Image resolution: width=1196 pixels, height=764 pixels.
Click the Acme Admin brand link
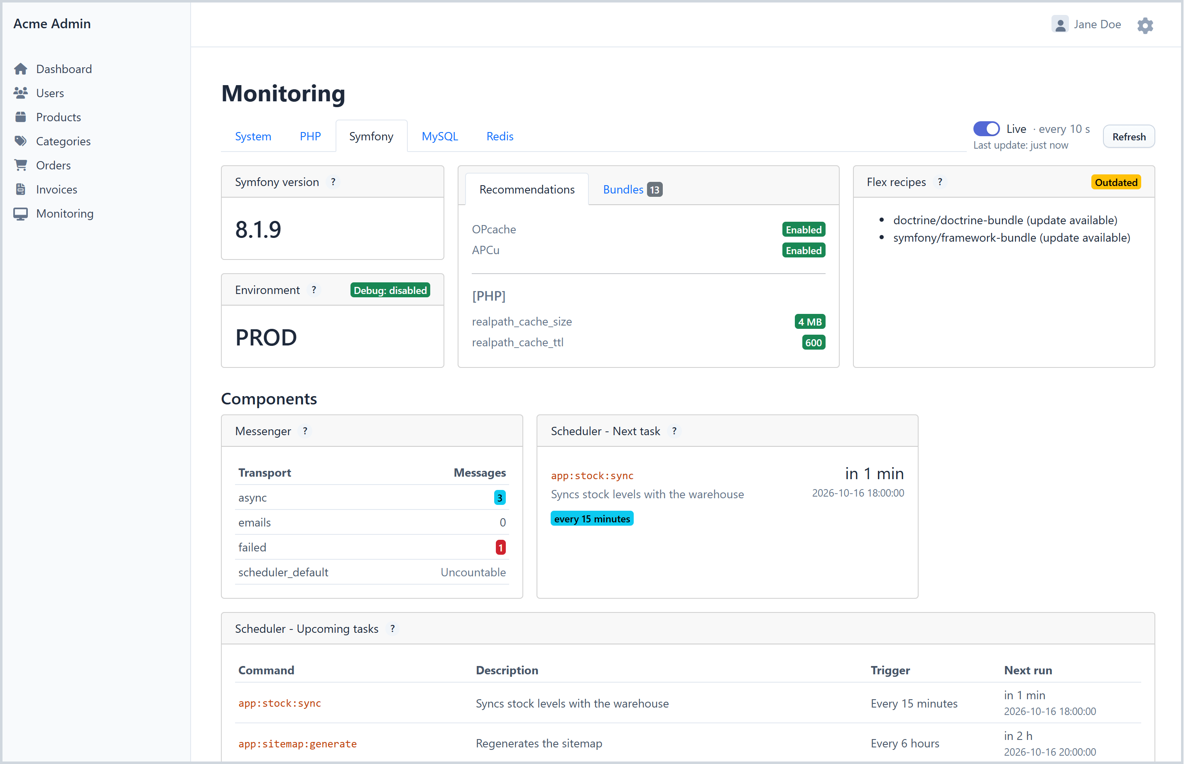pyautogui.click(x=52, y=24)
